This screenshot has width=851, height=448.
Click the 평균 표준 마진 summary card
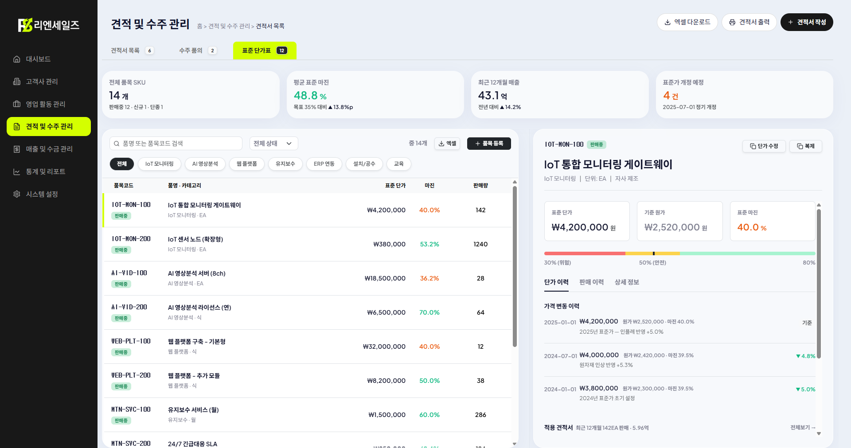(x=375, y=94)
